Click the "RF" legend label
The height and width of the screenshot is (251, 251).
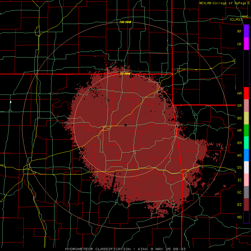(239, 31)
